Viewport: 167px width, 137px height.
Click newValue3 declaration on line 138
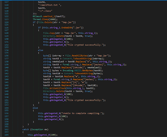pyautogui.click(x=58, y=62)
